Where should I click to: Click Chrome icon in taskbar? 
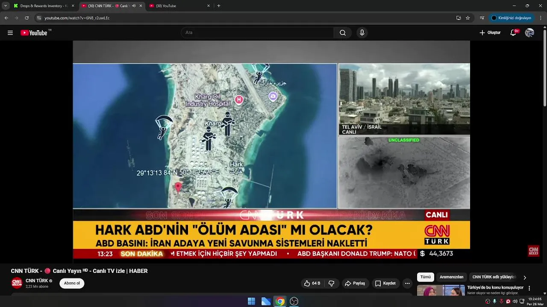(280, 301)
